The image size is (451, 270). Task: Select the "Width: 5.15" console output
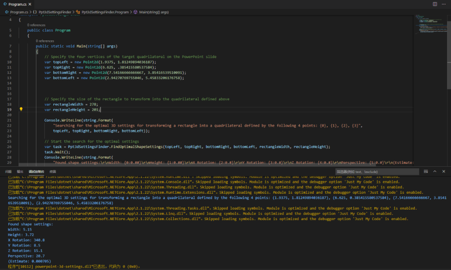[20, 230]
